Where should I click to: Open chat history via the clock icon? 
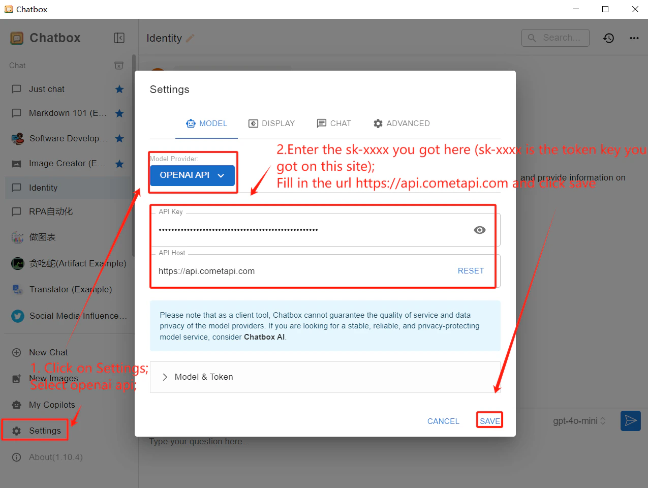pos(608,38)
